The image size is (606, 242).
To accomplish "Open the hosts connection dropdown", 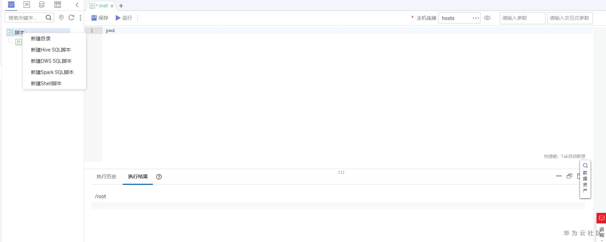I will tap(459, 18).
